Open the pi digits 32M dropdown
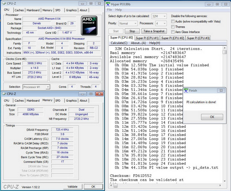Image resolution: width=231 pixels, height=191 pixels. point(159,16)
